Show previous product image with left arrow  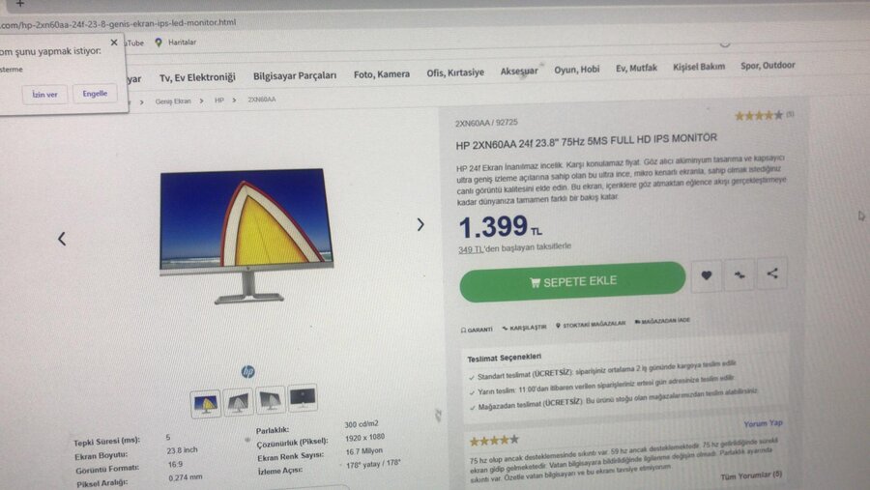pos(62,239)
